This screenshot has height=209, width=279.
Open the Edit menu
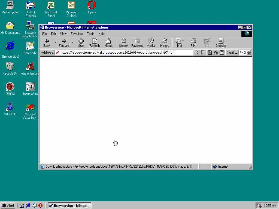[x=53, y=34]
